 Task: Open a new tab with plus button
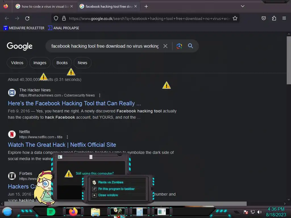tap(146, 7)
